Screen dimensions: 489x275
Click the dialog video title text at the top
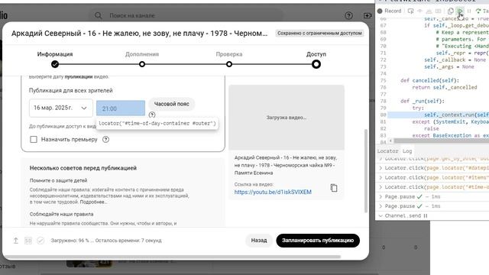pos(139,33)
